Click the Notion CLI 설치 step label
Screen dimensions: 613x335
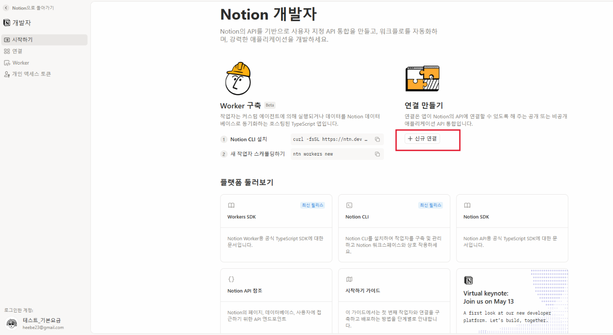point(249,140)
